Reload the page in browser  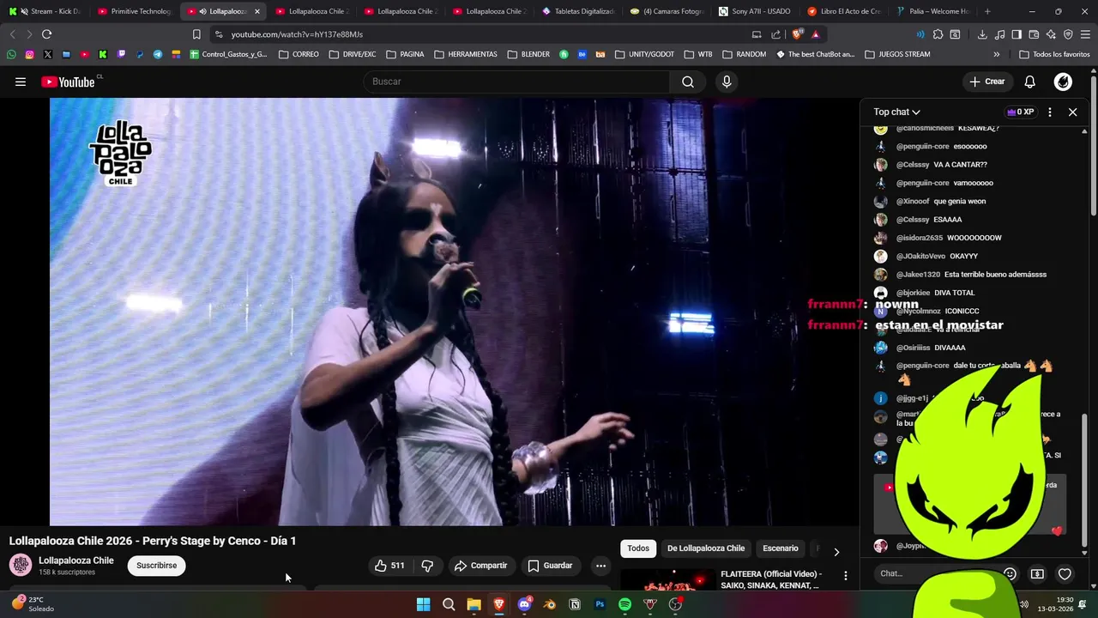tap(46, 34)
